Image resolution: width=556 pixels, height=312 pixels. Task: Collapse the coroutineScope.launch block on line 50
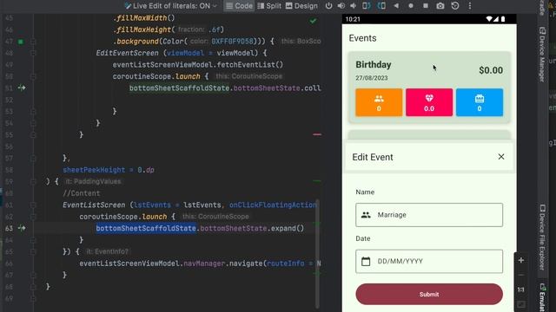coord(33,76)
